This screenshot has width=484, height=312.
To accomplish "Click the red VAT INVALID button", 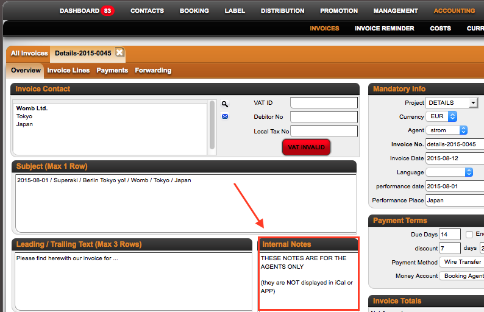I will click(306, 147).
